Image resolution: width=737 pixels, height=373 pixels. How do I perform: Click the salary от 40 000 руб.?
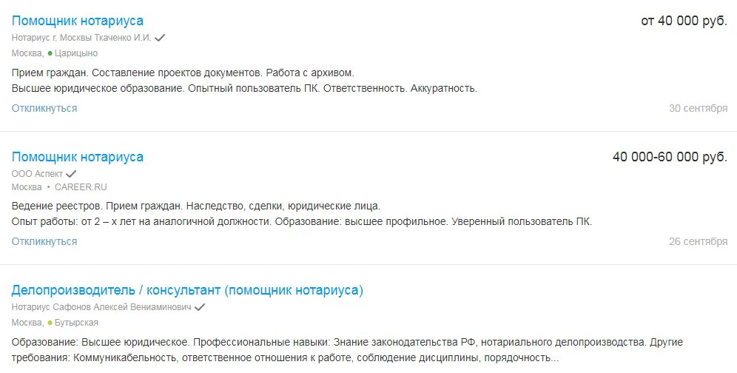(x=684, y=21)
